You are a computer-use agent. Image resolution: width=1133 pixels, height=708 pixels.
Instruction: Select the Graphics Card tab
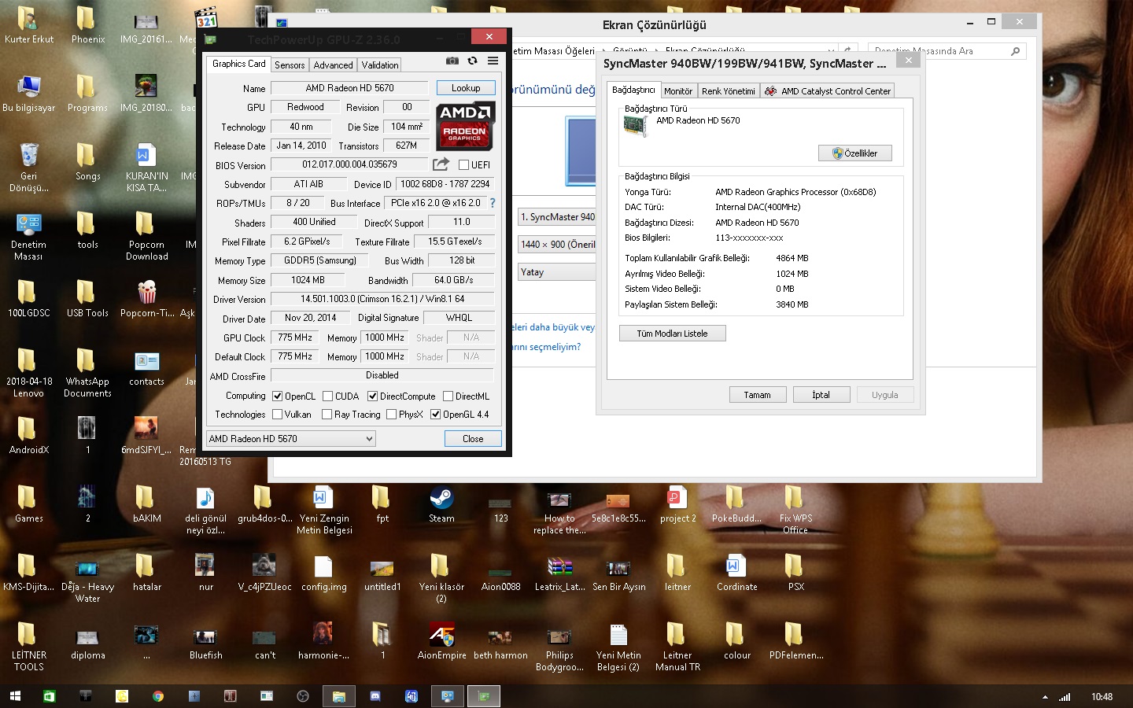(239, 64)
